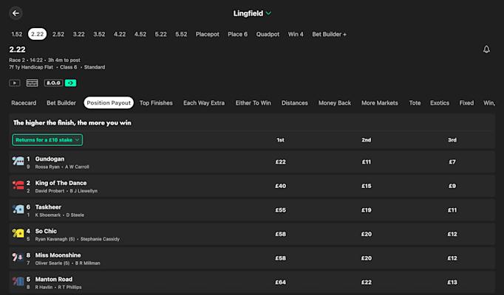Click the horse name Taskheer
The width and height of the screenshot is (504, 295).
click(x=48, y=207)
